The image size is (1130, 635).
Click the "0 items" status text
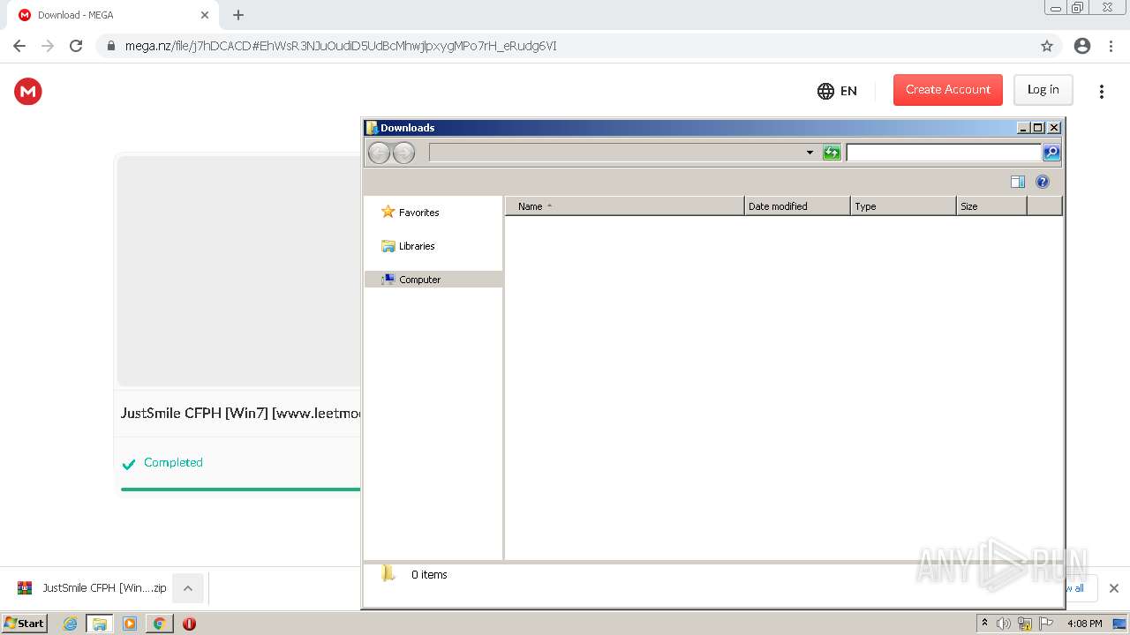(x=429, y=574)
